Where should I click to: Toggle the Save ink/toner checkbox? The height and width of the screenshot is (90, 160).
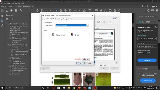click(x=98, y=22)
